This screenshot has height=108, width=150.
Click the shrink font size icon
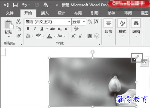pyautogui.click(x=81, y=36)
